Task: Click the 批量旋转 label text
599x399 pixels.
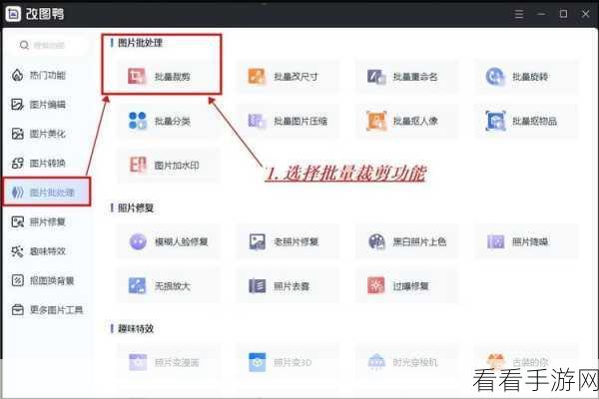Action: click(530, 77)
